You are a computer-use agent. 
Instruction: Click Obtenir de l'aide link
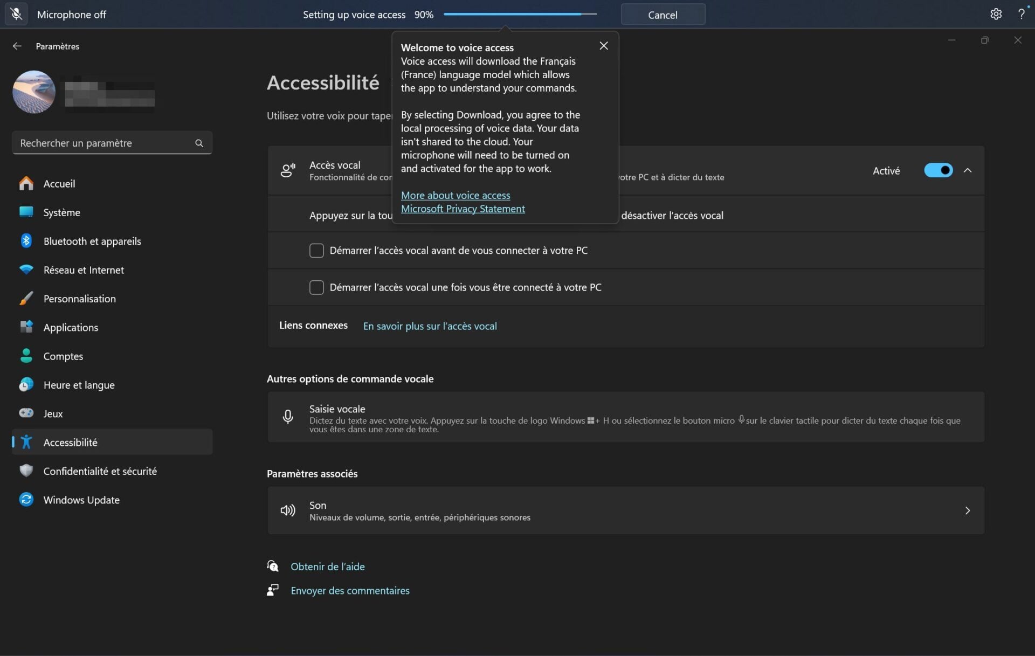click(327, 567)
